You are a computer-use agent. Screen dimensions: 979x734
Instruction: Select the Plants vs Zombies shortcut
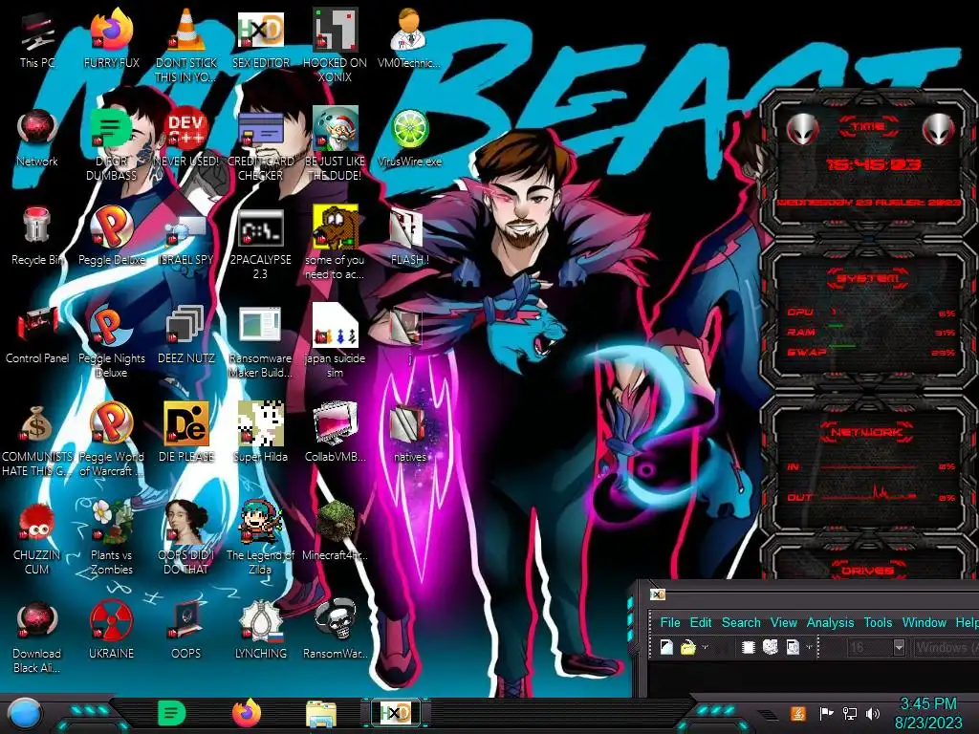tap(111, 538)
